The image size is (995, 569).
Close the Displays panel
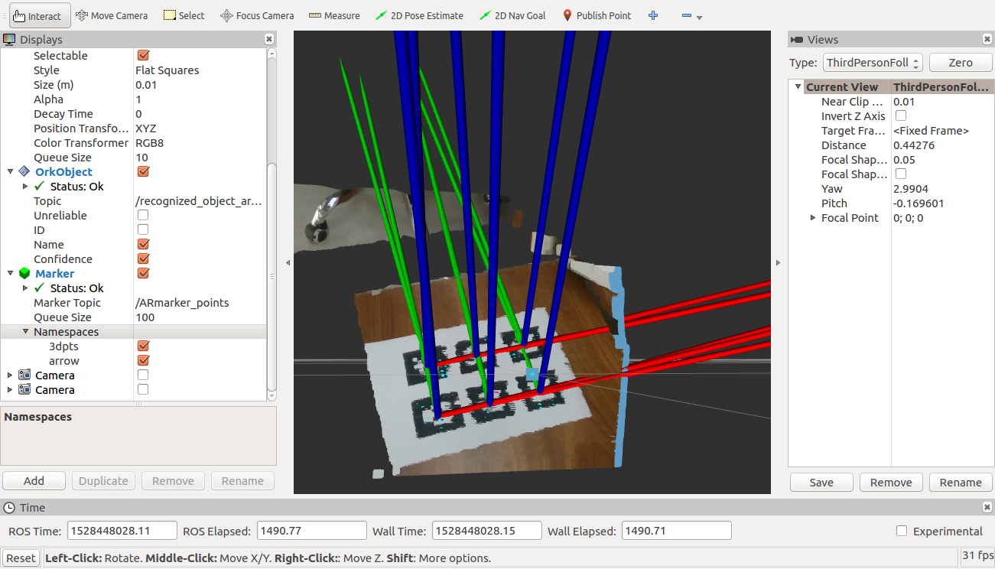tap(269, 39)
